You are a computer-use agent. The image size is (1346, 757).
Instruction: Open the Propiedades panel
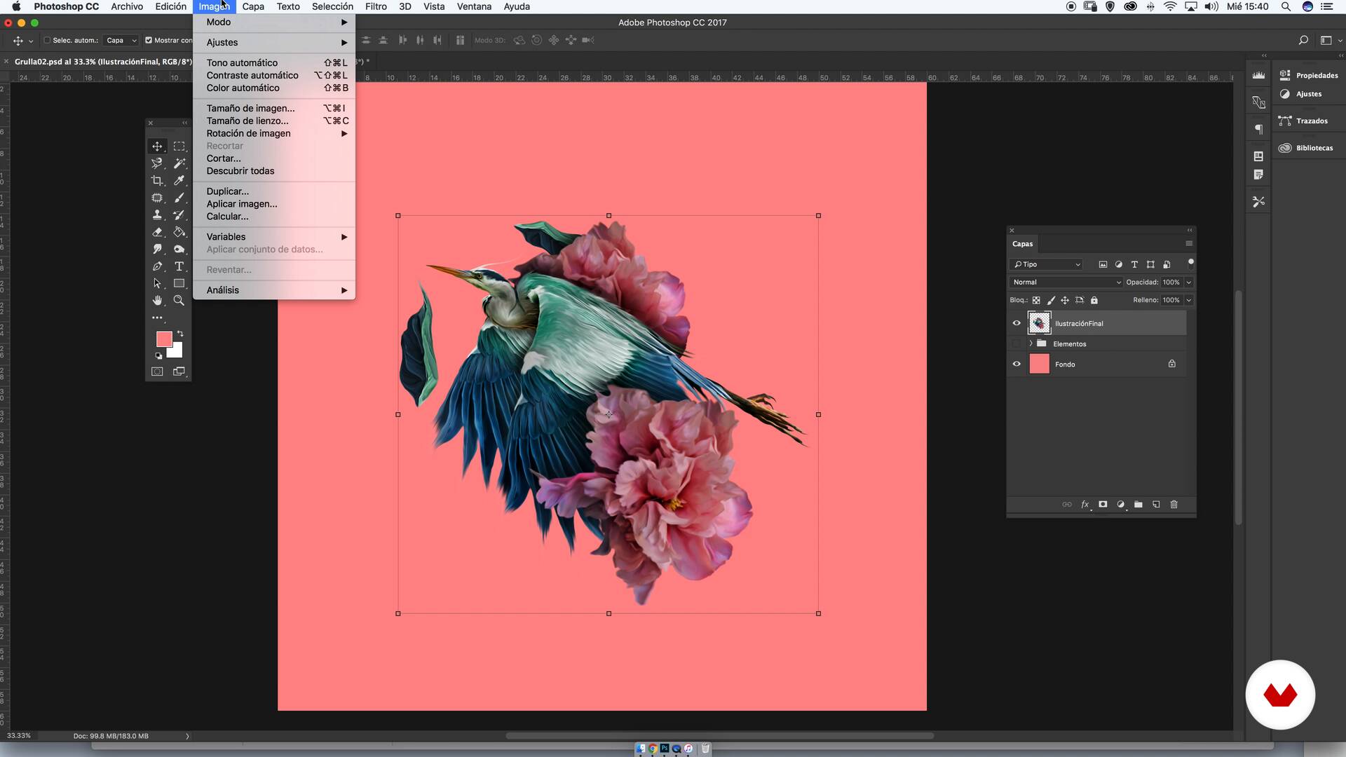[1309, 75]
